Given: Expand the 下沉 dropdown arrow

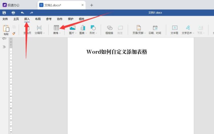Looking at the screenshot, I should 204,33.
